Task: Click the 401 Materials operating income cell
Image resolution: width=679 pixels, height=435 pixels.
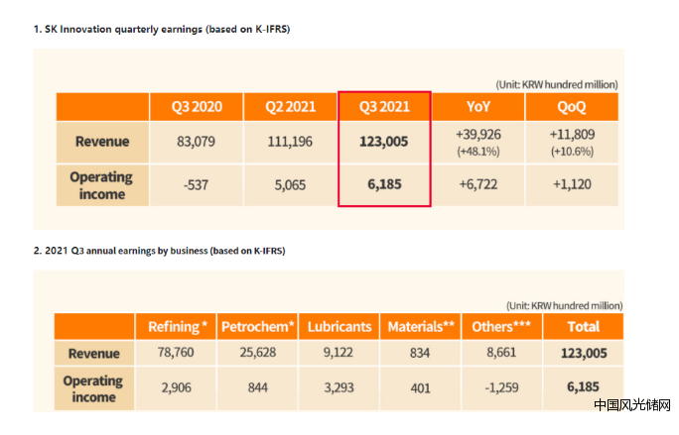Action: point(421,388)
